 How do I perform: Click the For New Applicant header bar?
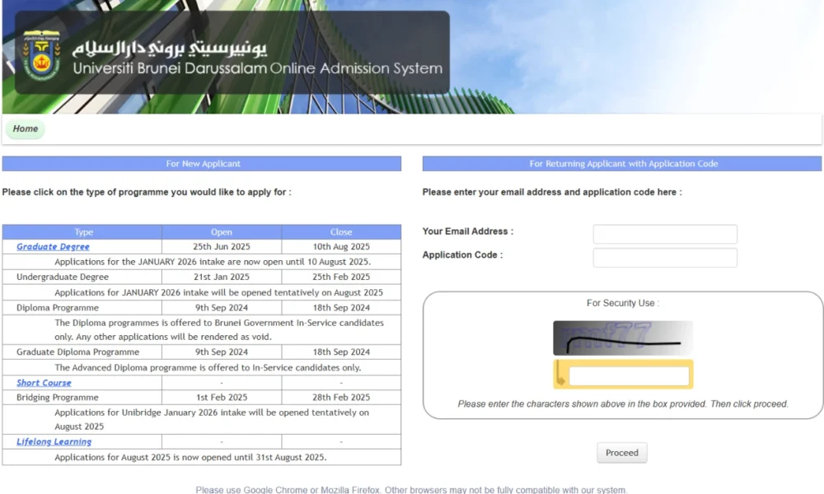[x=202, y=164]
